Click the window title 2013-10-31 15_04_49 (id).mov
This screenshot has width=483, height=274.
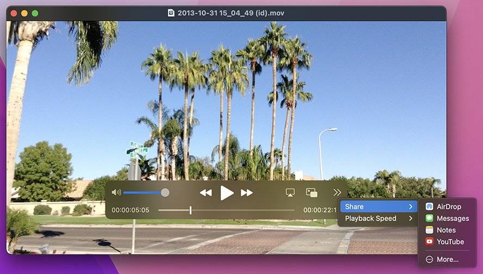[231, 13]
